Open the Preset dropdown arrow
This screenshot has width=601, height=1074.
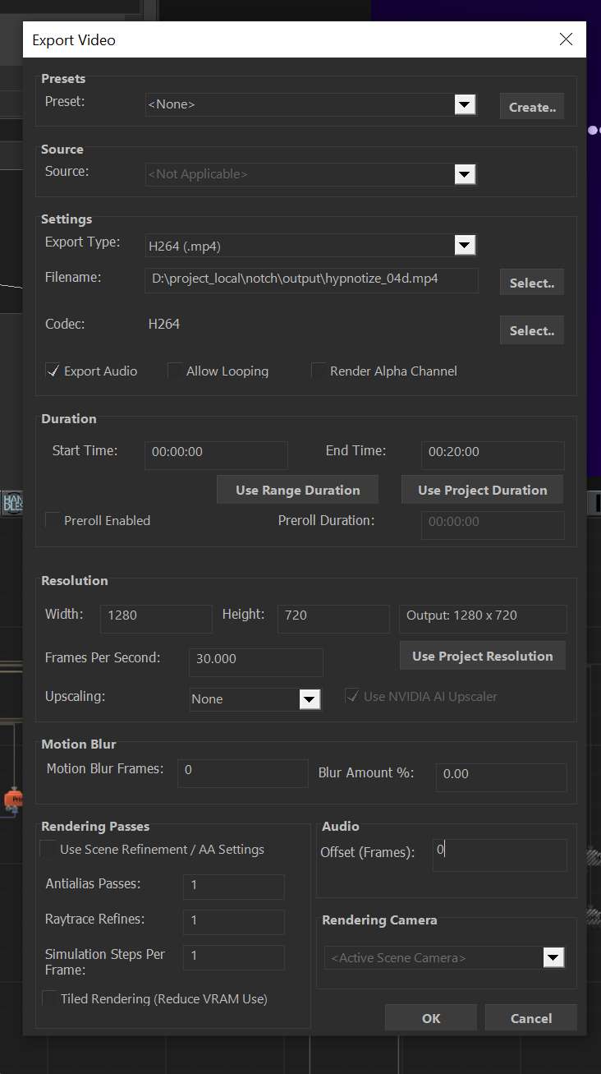click(x=465, y=104)
